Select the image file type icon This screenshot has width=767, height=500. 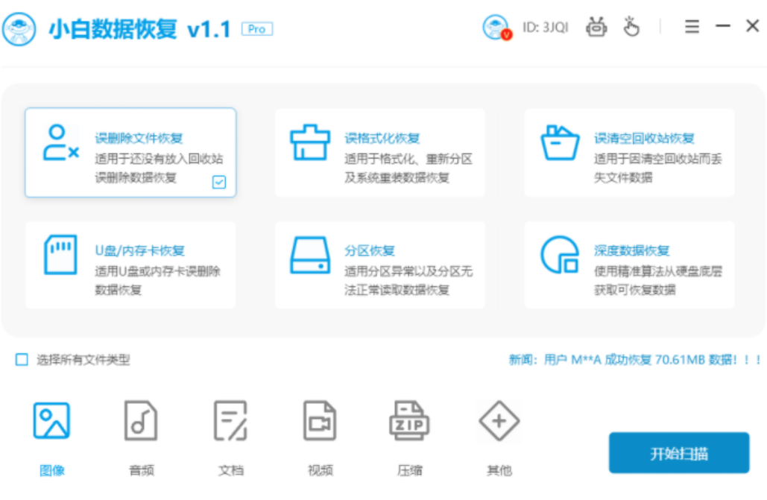[x=51, y=421]
